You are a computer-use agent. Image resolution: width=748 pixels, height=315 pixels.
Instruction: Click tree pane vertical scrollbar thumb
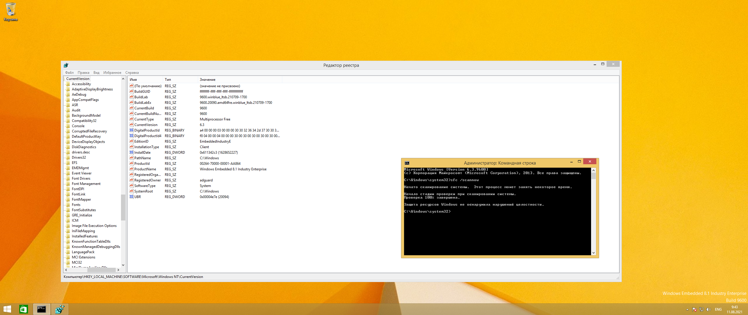(x=123, y=207)
